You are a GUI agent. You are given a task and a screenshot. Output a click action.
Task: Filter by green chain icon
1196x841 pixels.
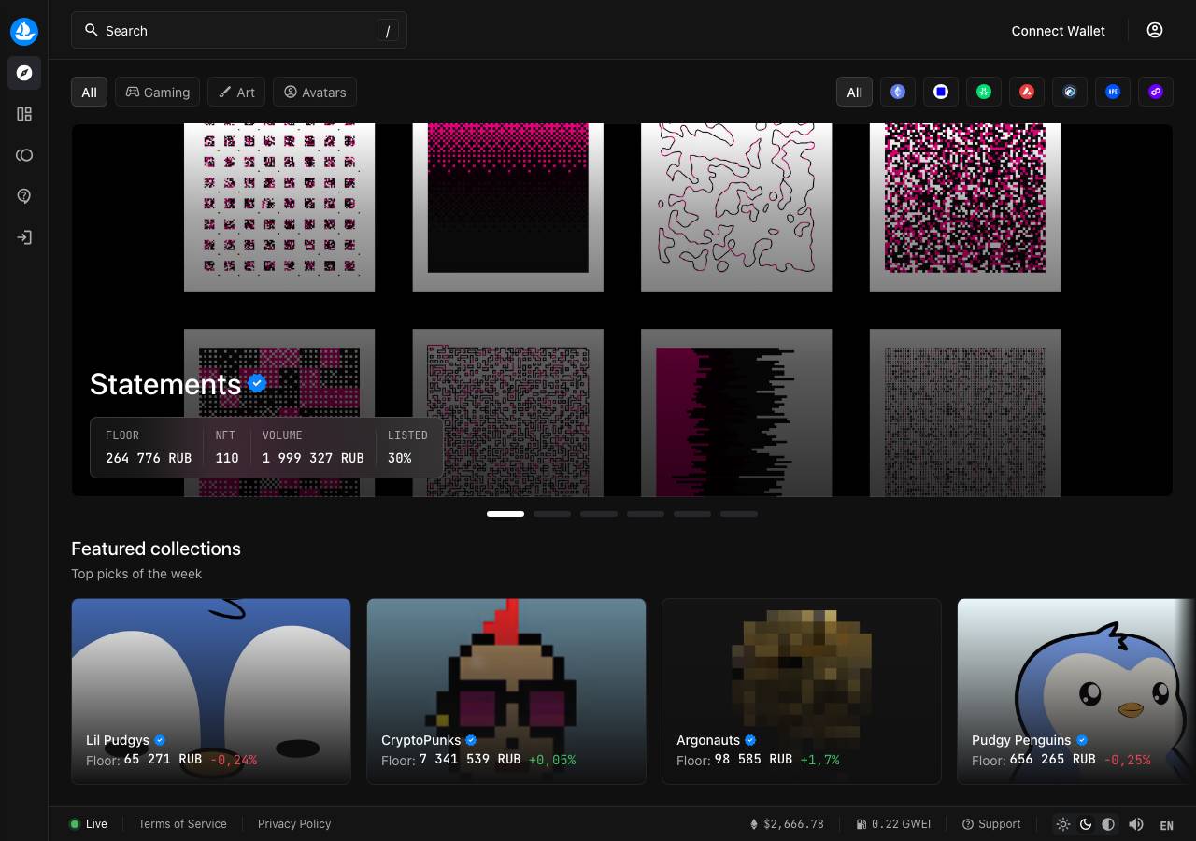pos(984,92)
